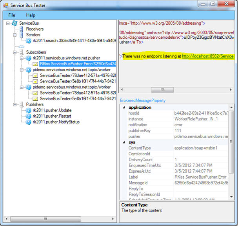Image resolution: width=238 pixels, height=226 pixels.
Task: Select the RKiss.ServiceBusPusher.Error message item
Action: tap(78, 64)
